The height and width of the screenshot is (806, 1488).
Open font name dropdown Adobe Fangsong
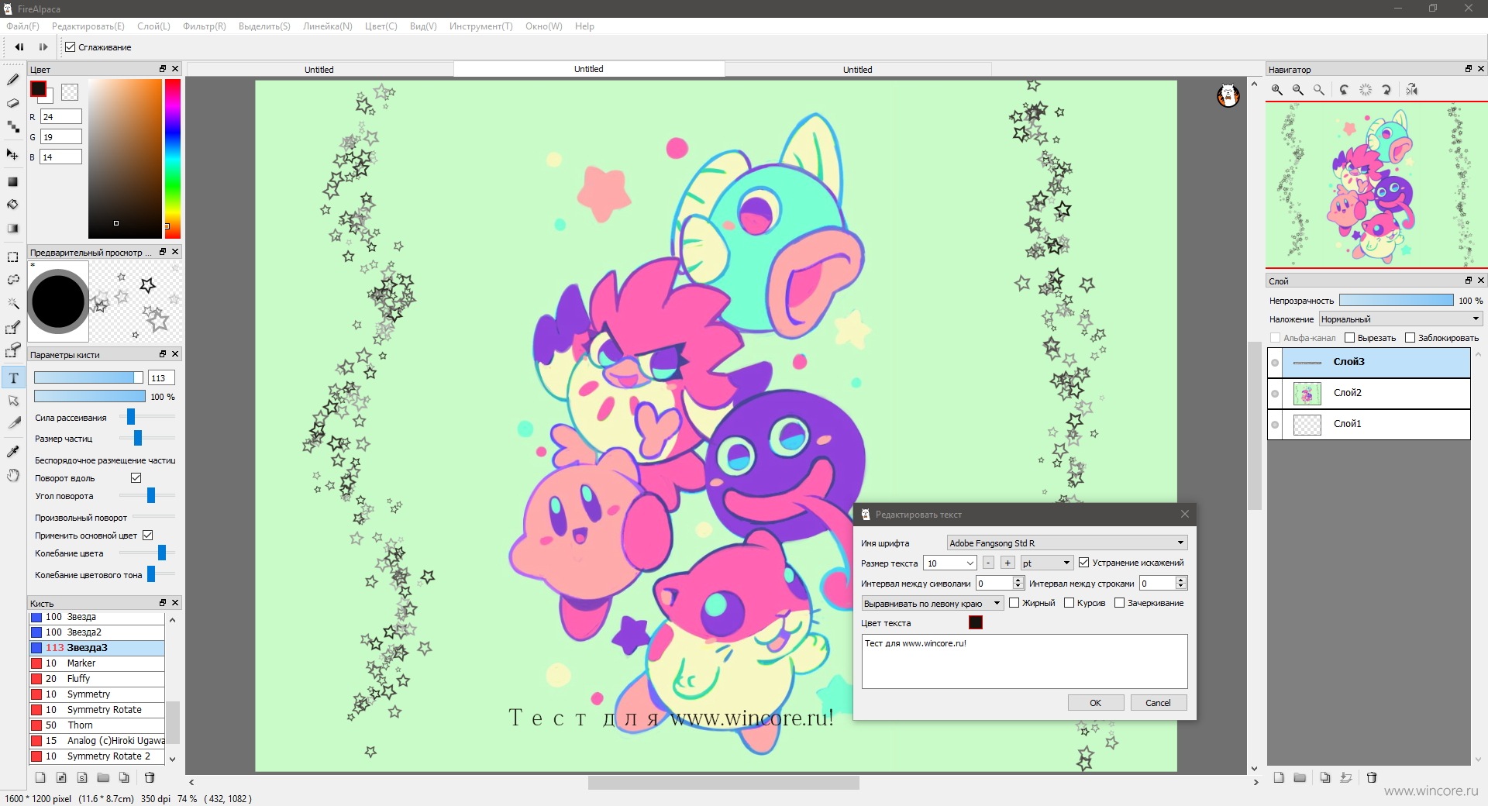1067,543
